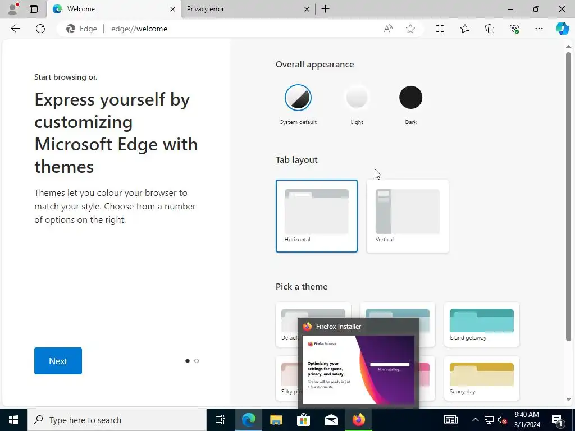
Task: Click the Firefox taskbar icon
Action: (359, 420)
